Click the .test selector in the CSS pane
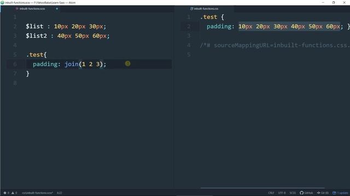This screenshot has height=196, width=350. [208, 17]
